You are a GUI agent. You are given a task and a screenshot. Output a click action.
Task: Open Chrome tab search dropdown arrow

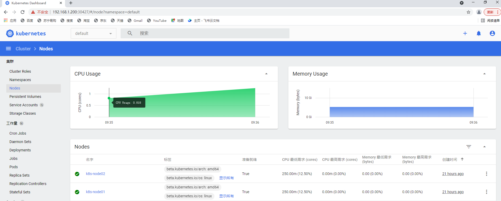[x=462, y=3]
